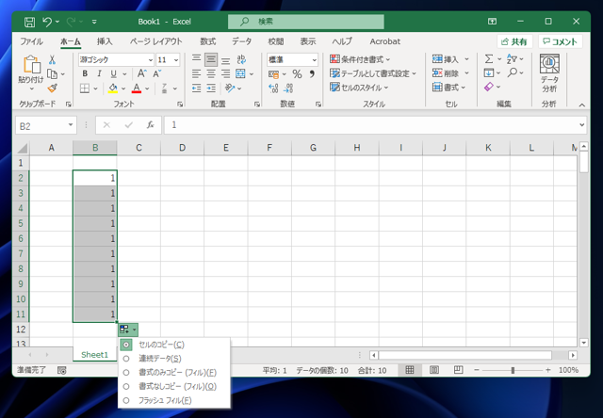The width and height of the screenshot is (603, 418).
Task: Cut the selection with scissors icon
Action: coord(53,59)
